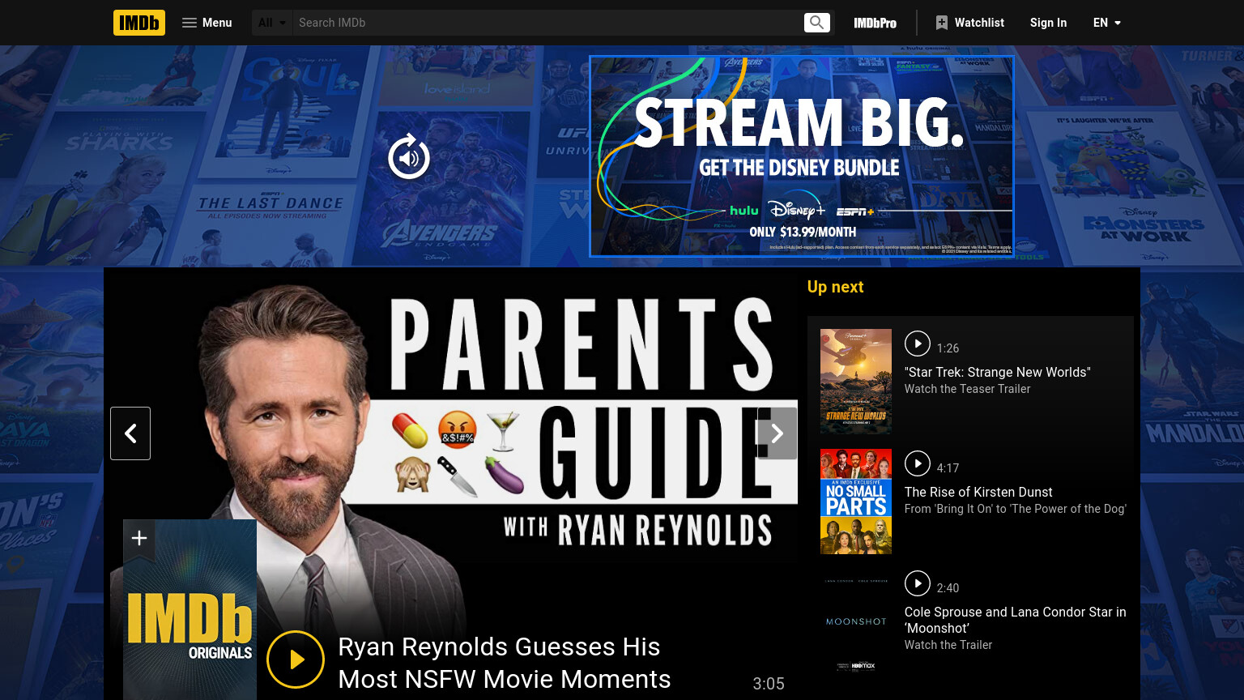This screenshot has width=1244, height=700.
Task: Open Cole Sprouse and Lana Condor Moonshot title
Action: 1015,620
